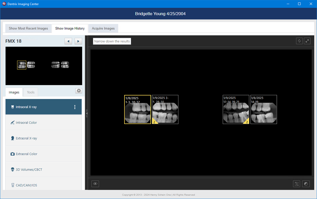The width and height of the screenshot is (317, 199).
Task: Open the 1/8/2025 14-19 x-ray image
Action: (x=264, y=110)
